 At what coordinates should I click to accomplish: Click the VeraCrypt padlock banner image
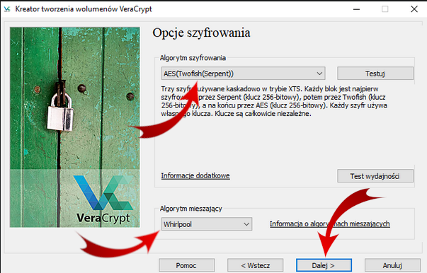(x=75, y=127)
